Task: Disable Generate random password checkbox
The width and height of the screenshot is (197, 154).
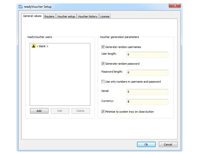Action: point(103,64)
